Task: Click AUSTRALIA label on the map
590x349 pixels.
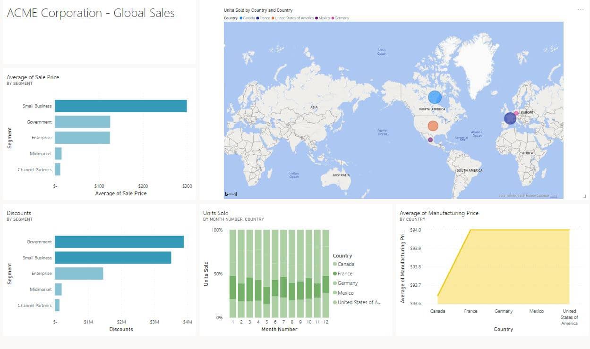Action: tap(341, 175)
